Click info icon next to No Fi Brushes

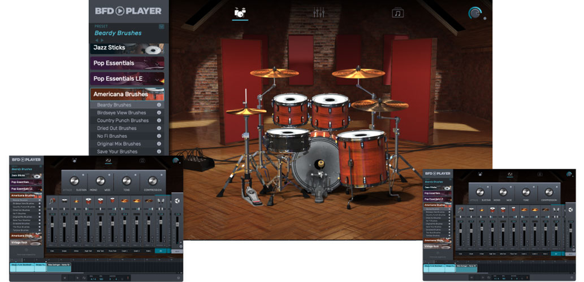click(159, 136)
